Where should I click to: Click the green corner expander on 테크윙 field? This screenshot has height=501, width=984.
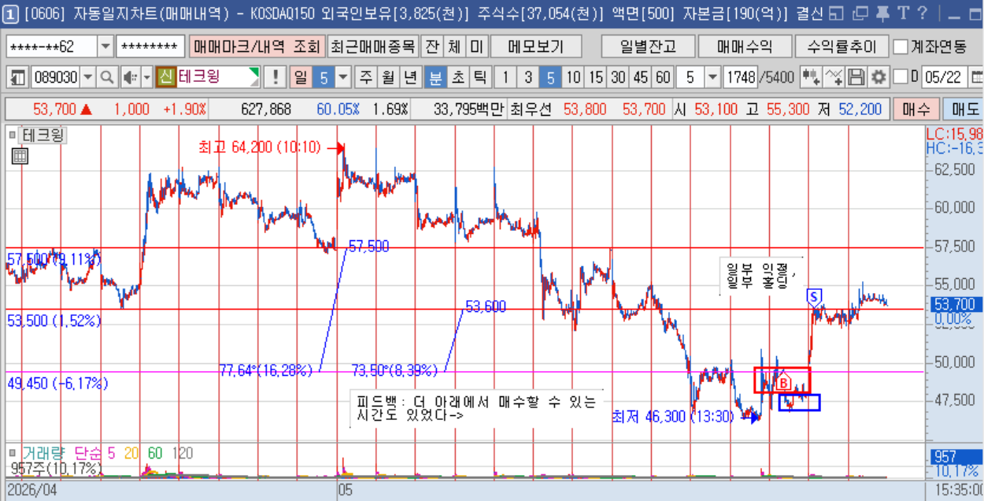[x=253, y=72]
